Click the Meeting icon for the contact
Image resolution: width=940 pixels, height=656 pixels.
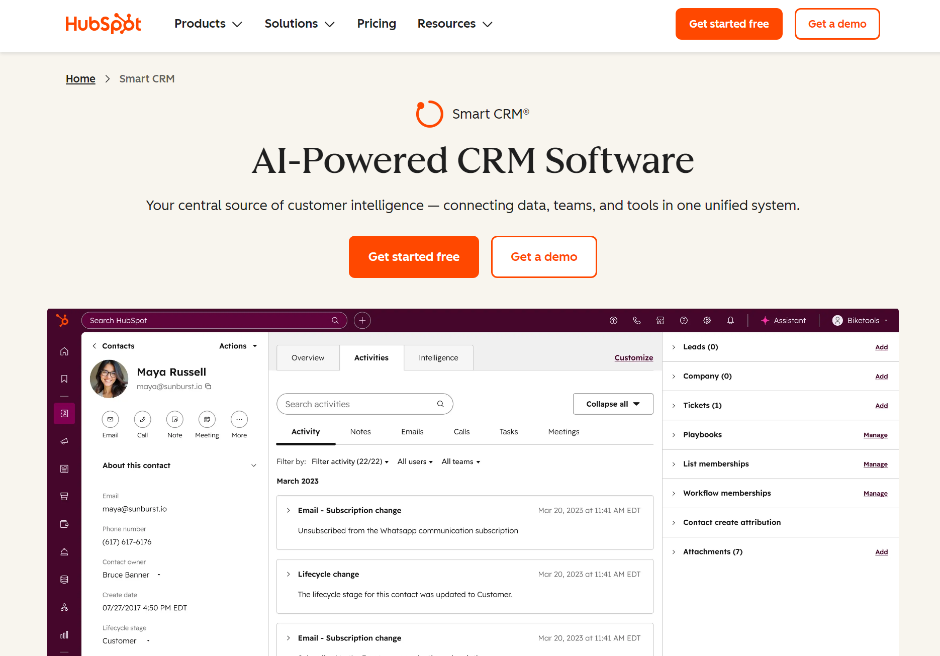207,419
